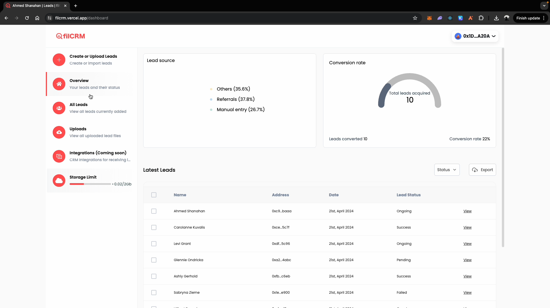Viewport: 550px width, 308px height.
Task: Go to All Leads section
Action: coord(92,108)
